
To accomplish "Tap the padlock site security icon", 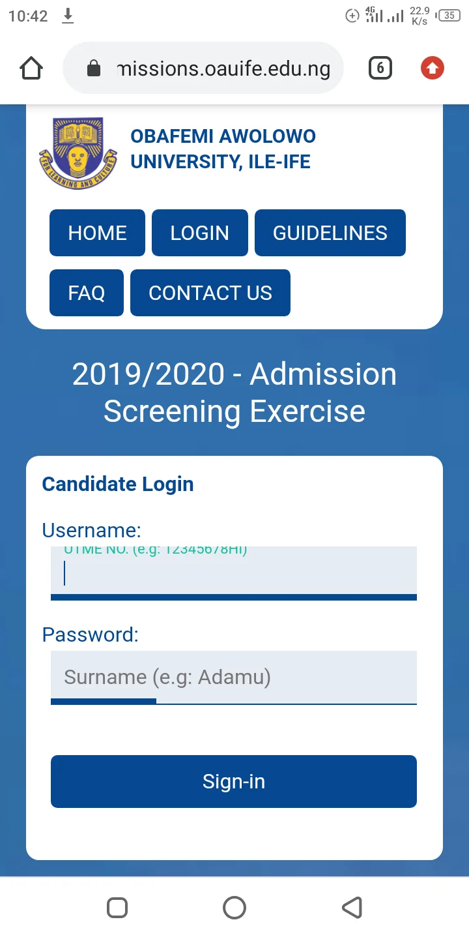I will click(94, 68).
